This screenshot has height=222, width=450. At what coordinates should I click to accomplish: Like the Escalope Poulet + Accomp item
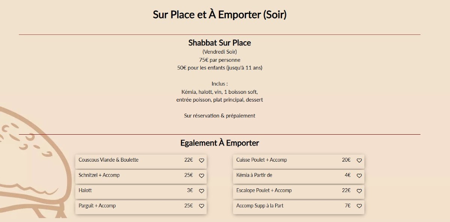pyautogui.click(x=359, y=191)
